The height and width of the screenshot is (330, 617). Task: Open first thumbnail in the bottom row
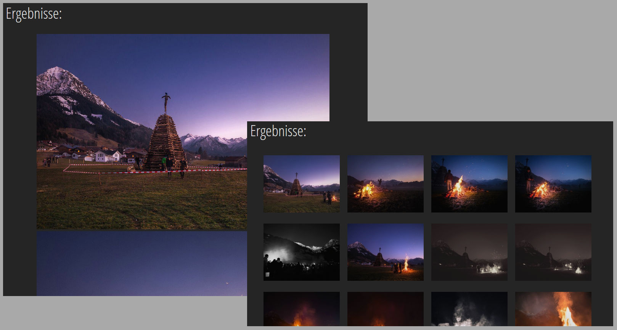click(301, 309)
